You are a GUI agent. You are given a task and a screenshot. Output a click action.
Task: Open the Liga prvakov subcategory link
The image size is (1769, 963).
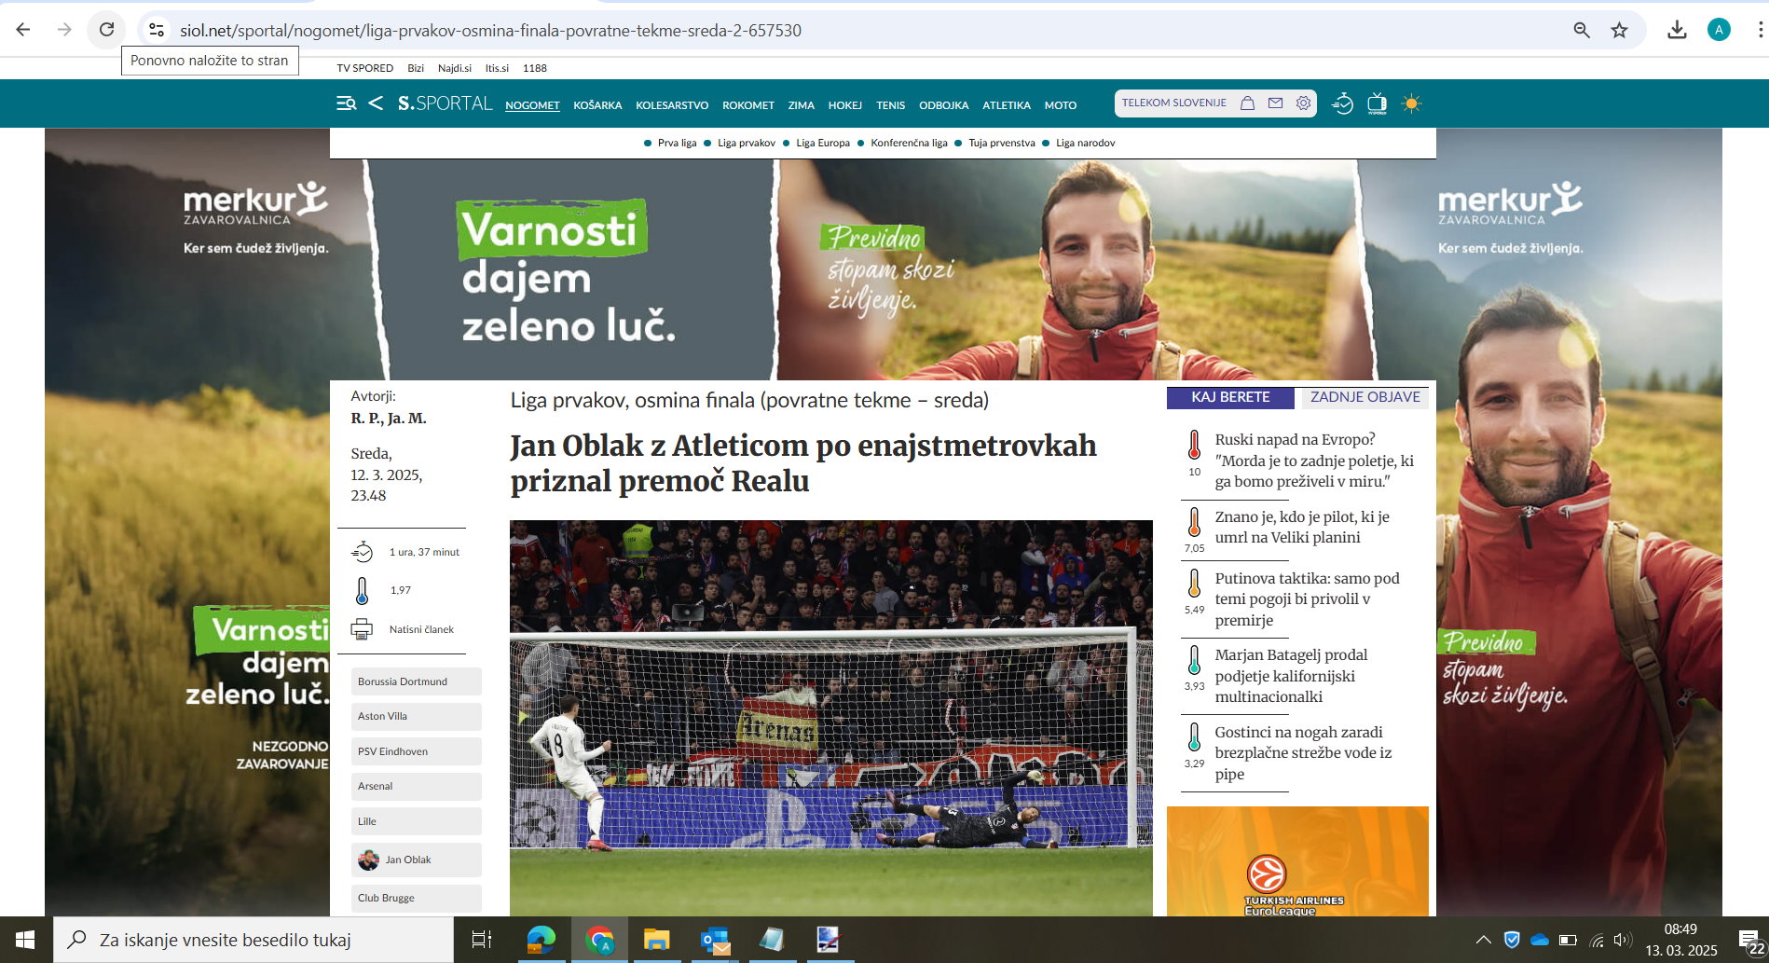(x=746, y=143)
